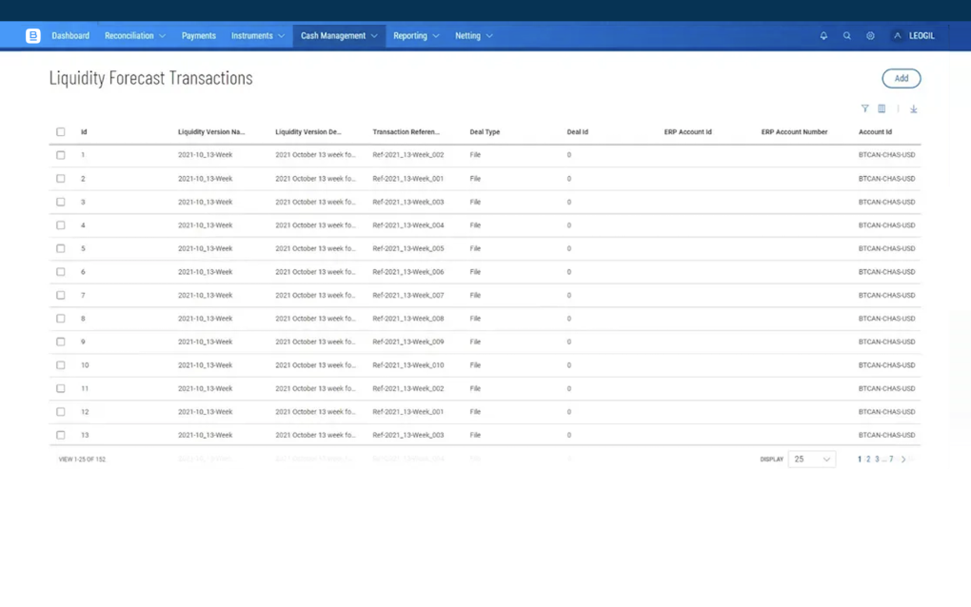Image resolution: width=971 pixels, height=607 pixels.
Task: Select checkbox for row Id 7
Action: coord(61,295)
